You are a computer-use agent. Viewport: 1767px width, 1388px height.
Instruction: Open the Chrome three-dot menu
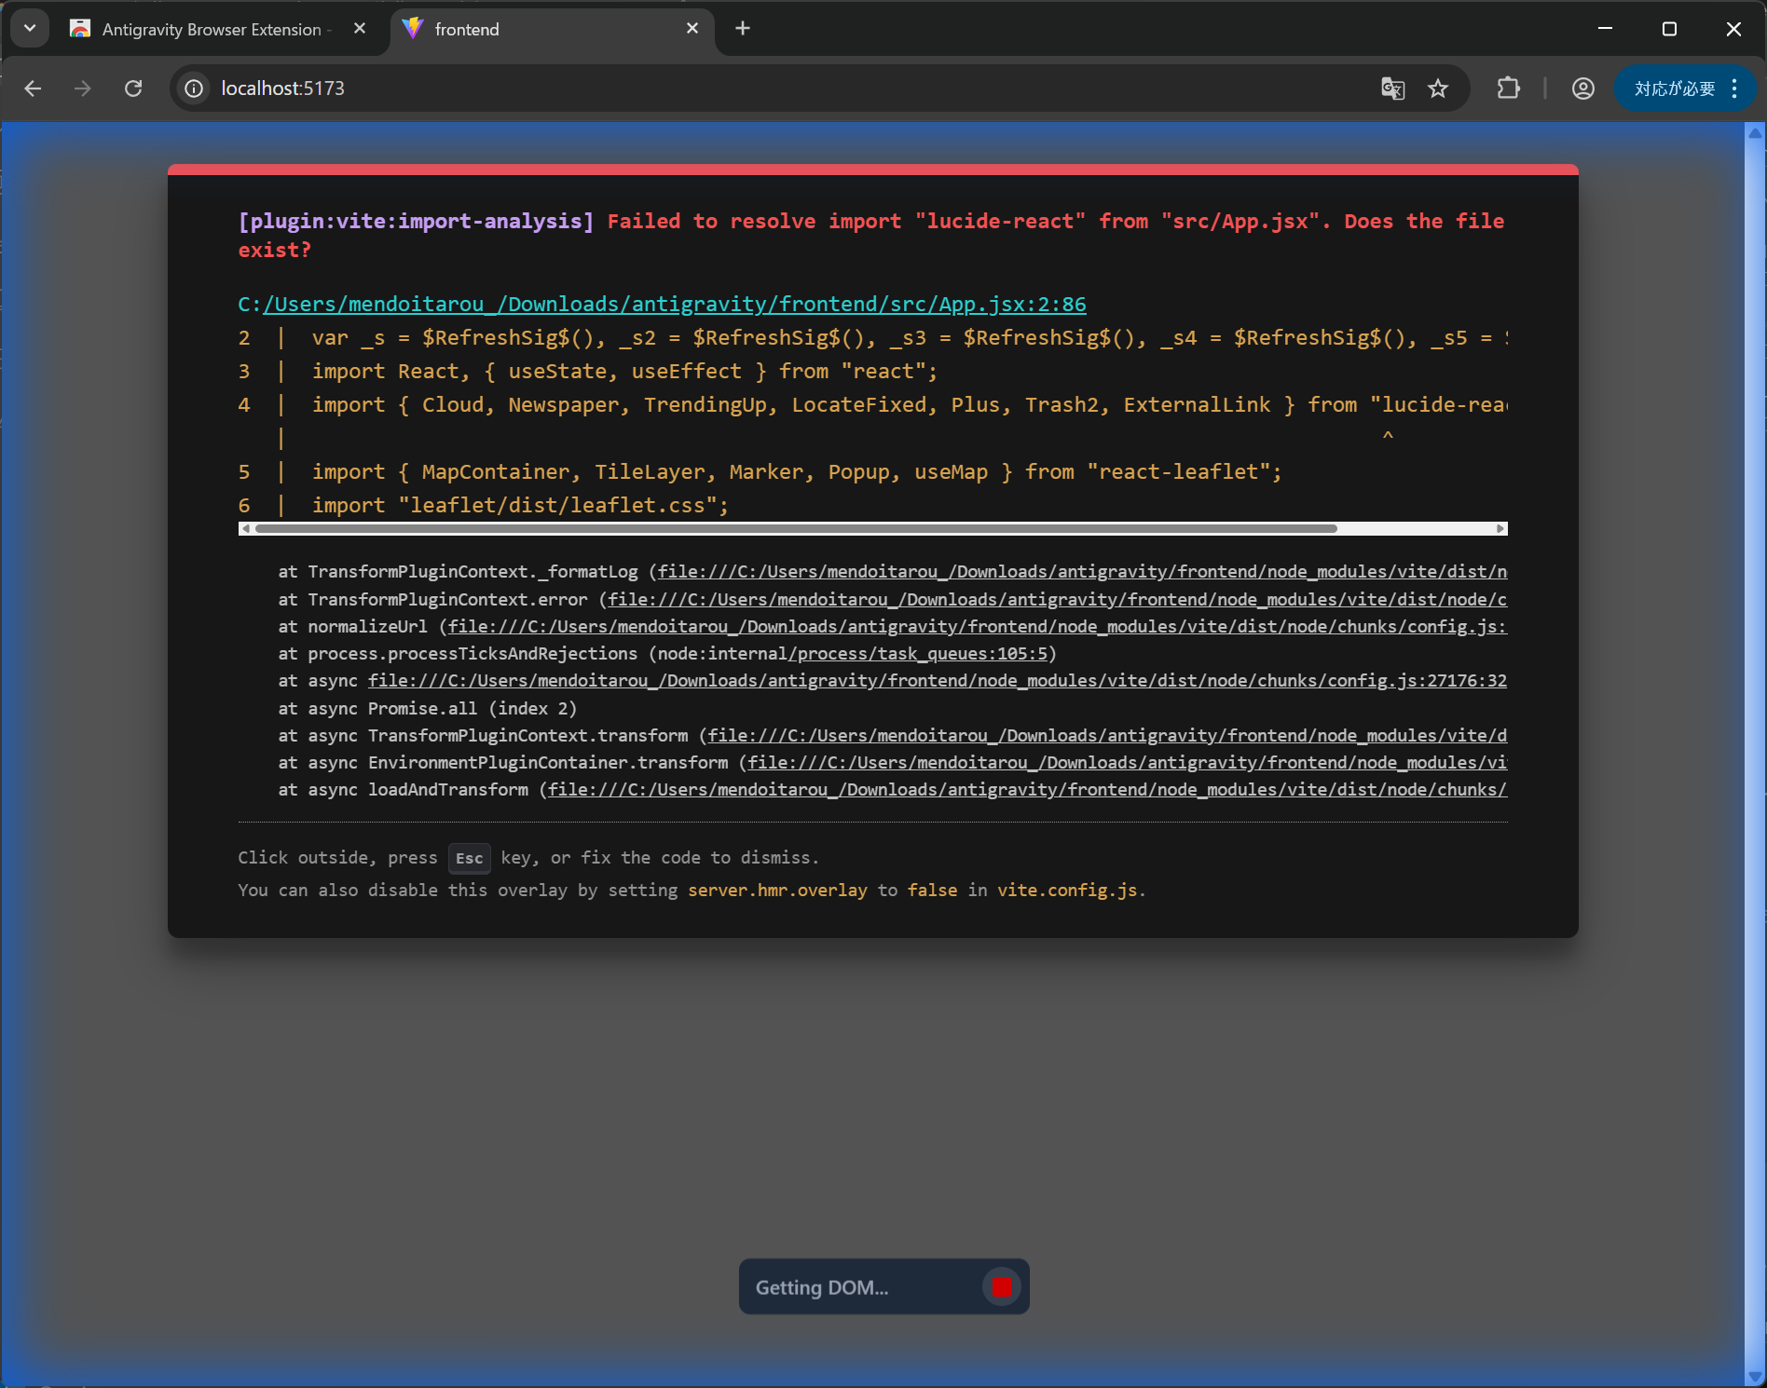coord(1734,88)
